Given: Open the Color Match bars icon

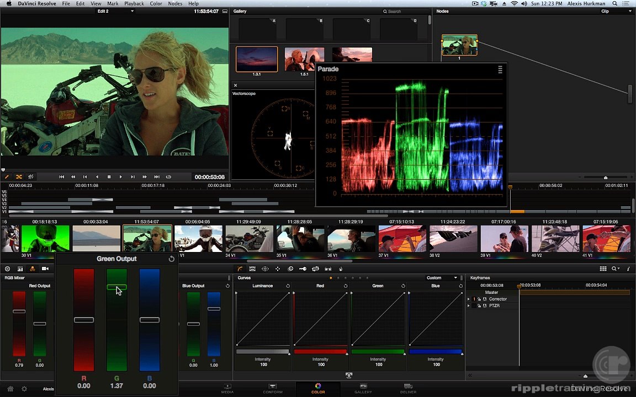Looking at the screenshot, I should coord(20,269).
